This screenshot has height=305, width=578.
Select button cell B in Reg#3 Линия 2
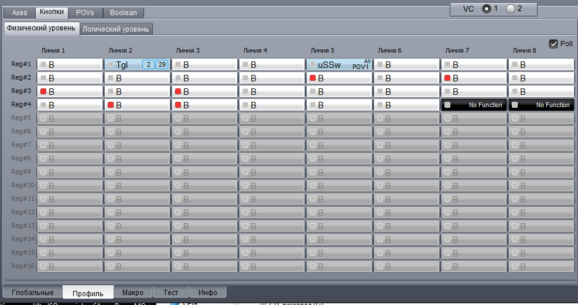point(137,91)
